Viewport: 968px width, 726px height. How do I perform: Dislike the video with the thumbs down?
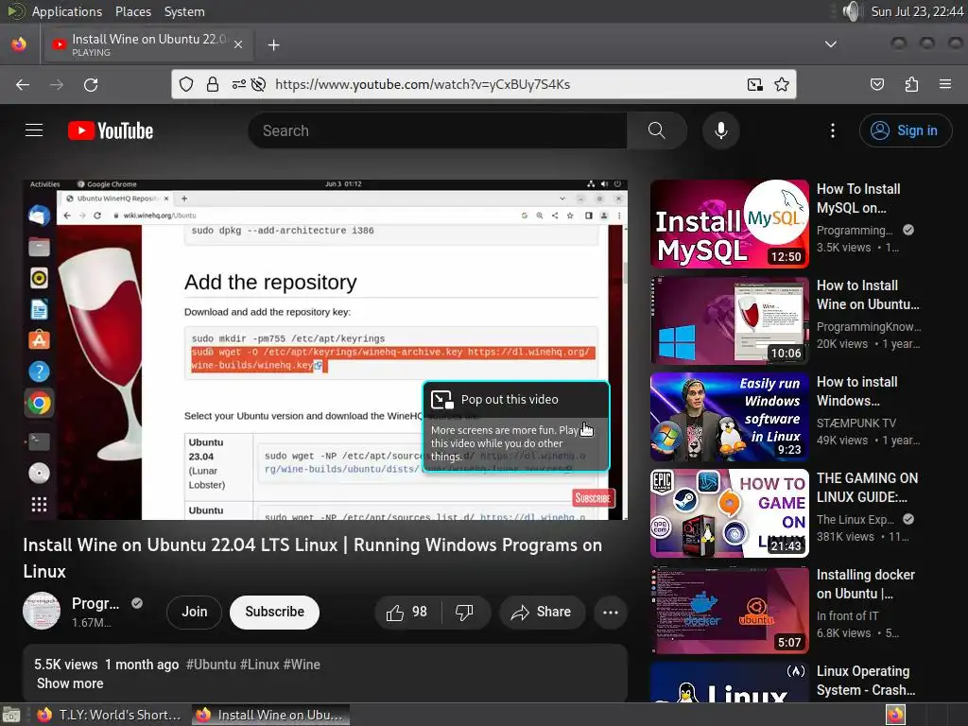pos(465,612)
